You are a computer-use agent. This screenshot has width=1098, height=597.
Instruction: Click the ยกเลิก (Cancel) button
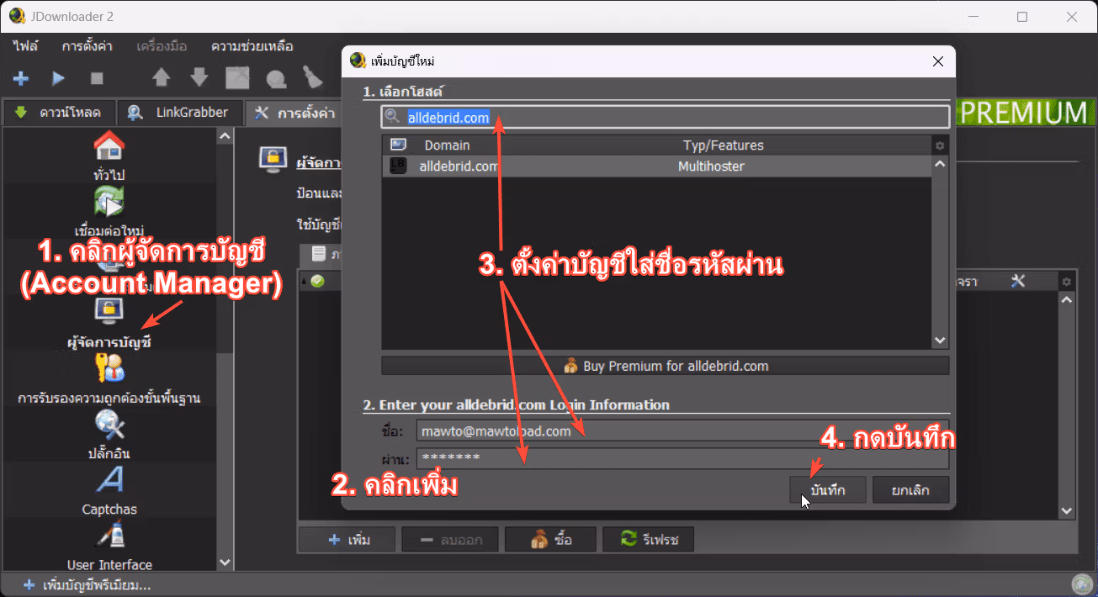(910, 489)
